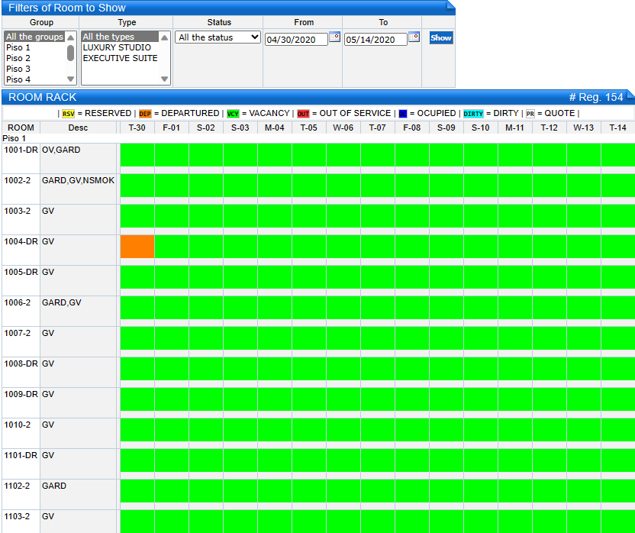This screenshot has width=635, height=533.
Task: Click the F-08 column header
Action: 412,128
